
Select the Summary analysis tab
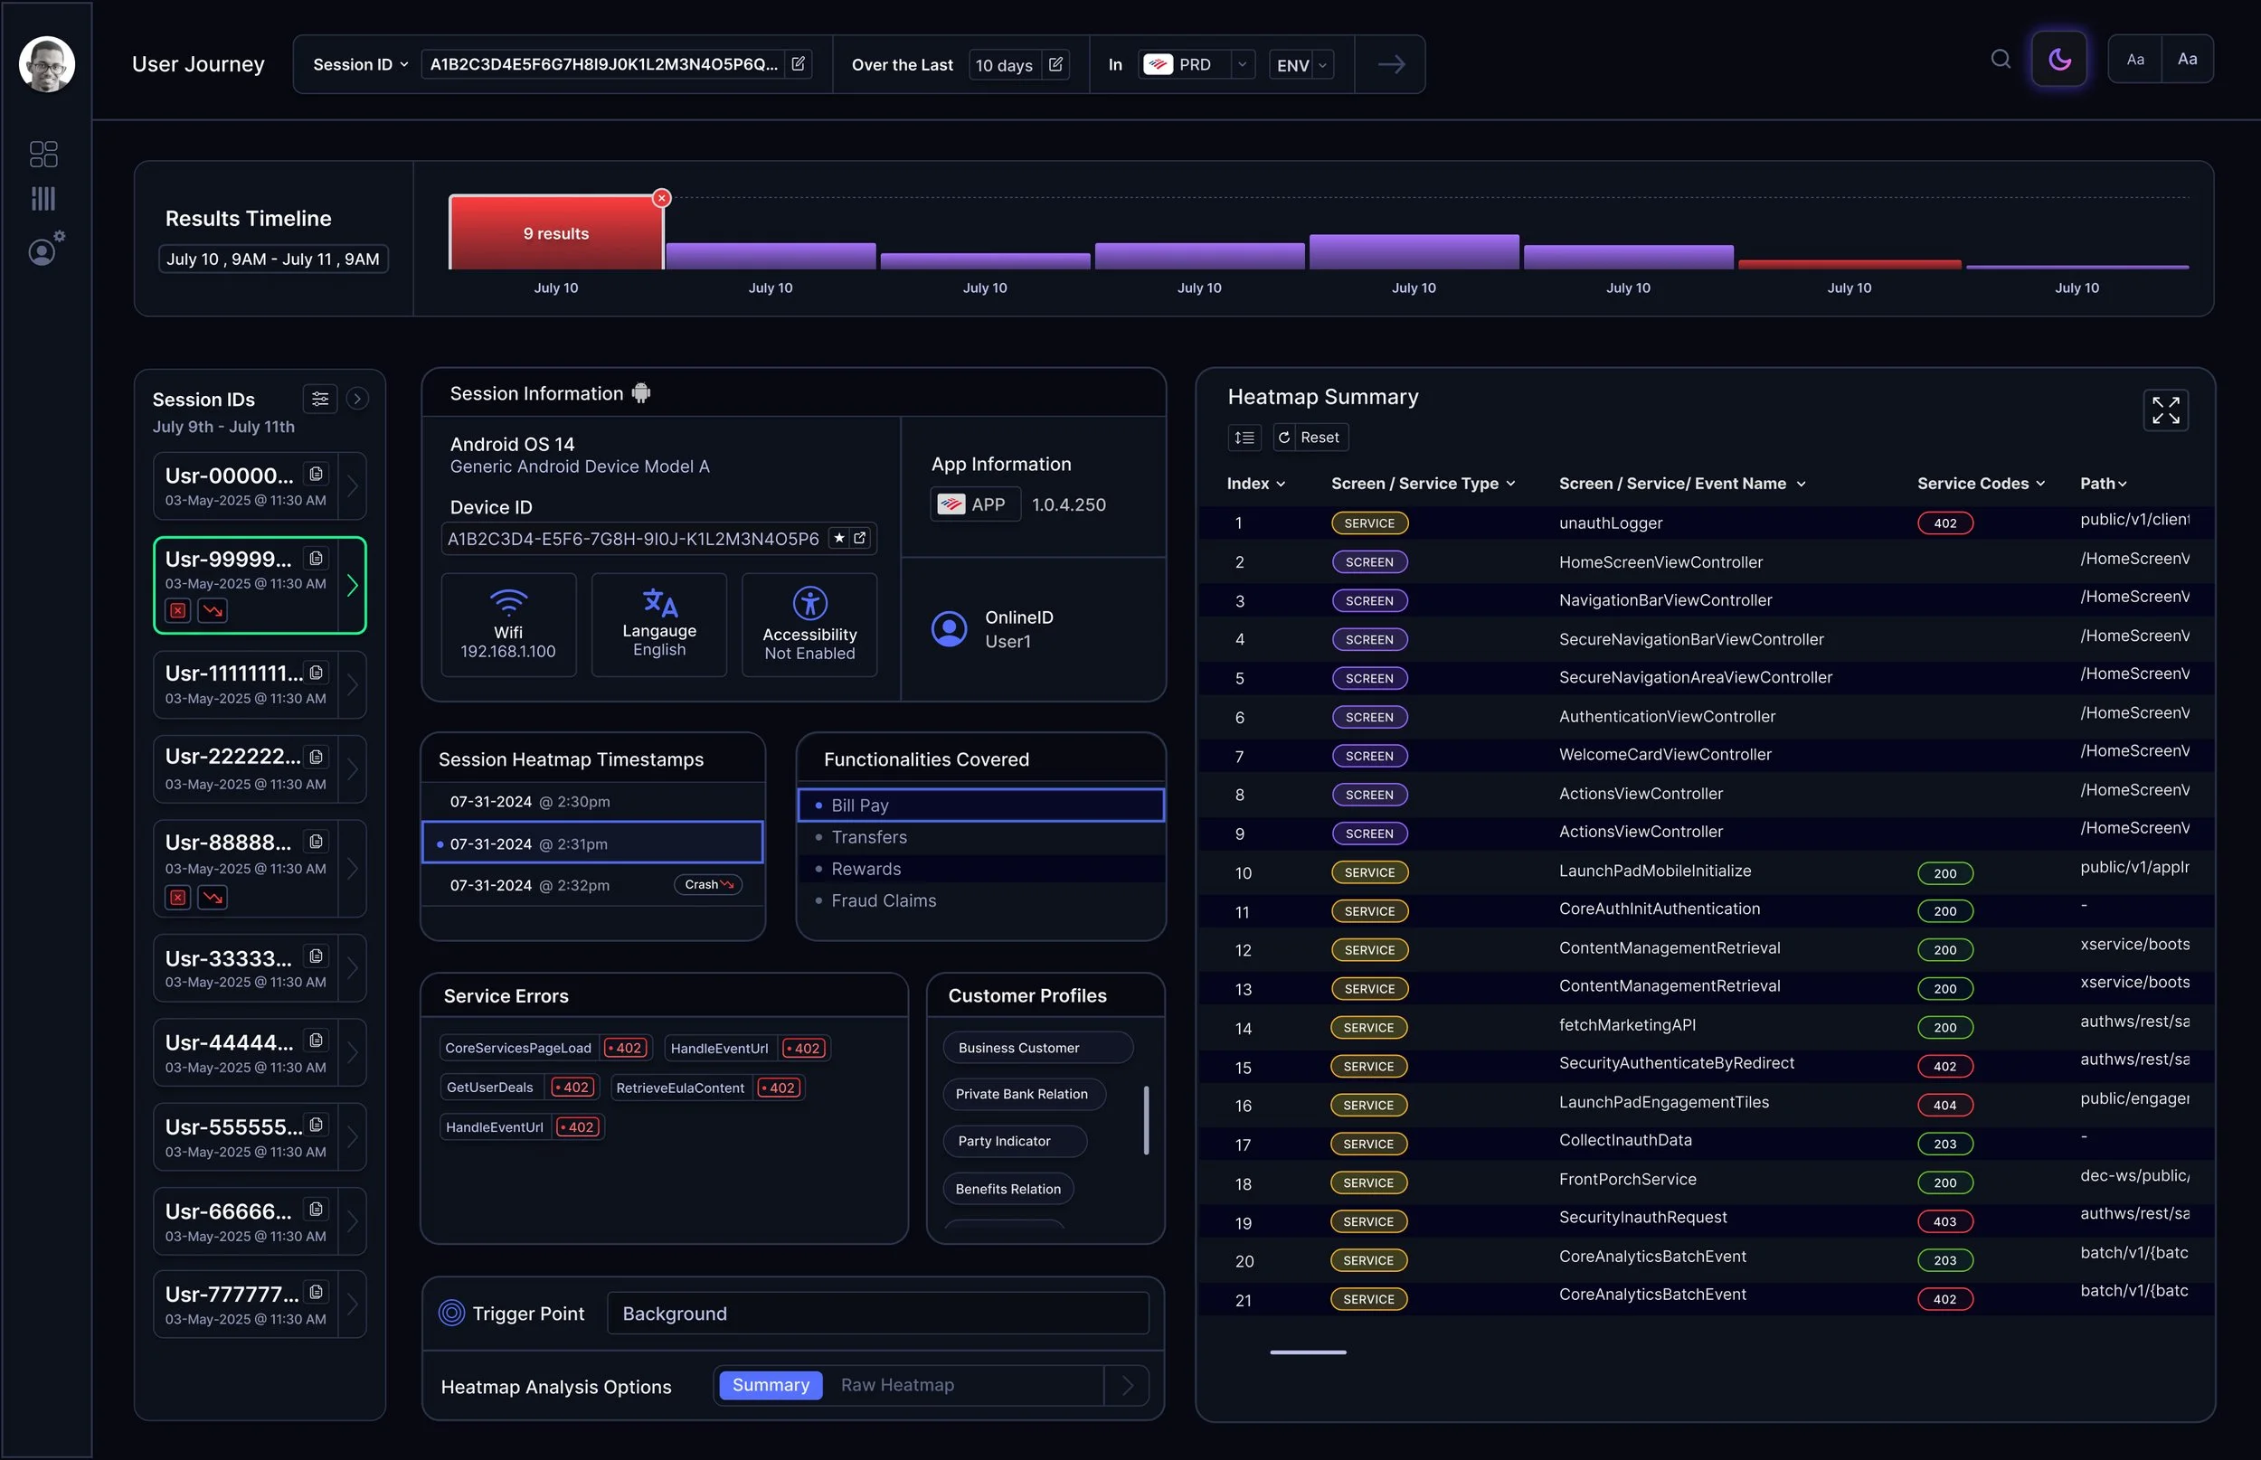[x=771, y=1385]
